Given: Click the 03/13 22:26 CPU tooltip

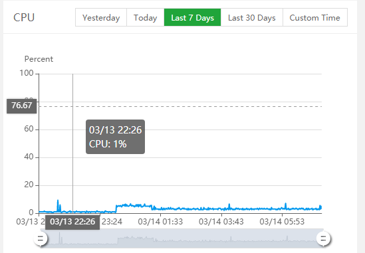Looking at the screenshot, I should tap(115, 137).
